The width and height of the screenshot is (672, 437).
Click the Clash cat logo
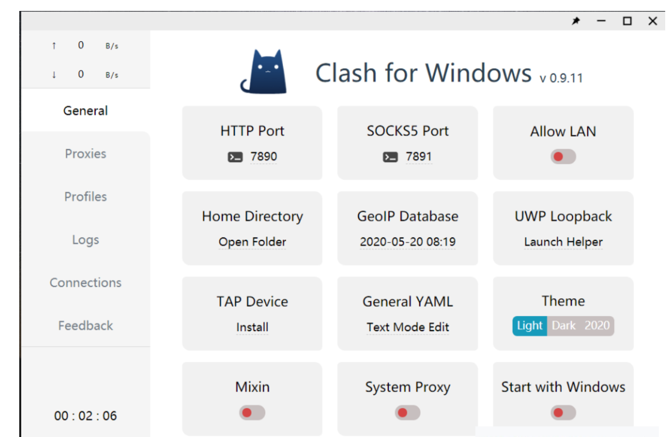[265, 72]
